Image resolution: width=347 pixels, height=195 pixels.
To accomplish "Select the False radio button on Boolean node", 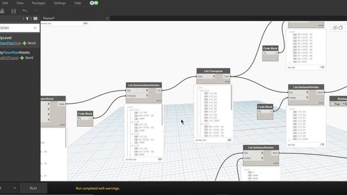I will pos(343,103).
